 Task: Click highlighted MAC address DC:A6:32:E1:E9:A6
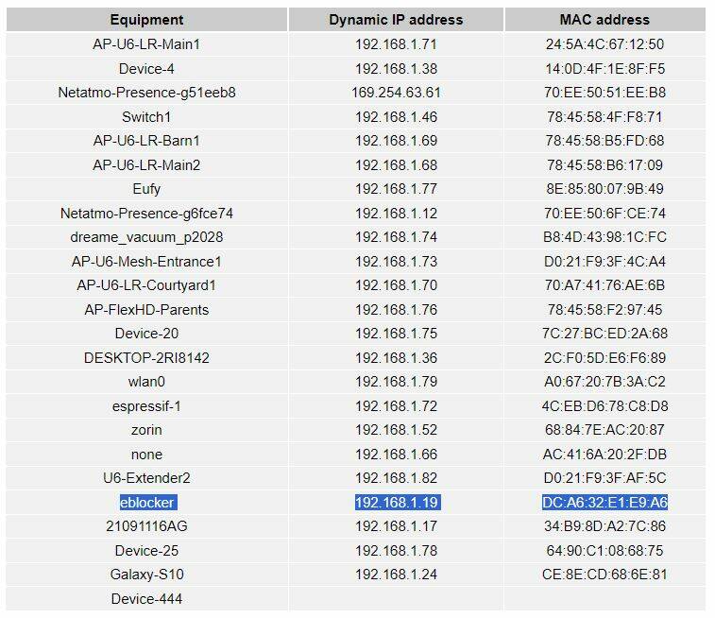click(x=604, y=503)
